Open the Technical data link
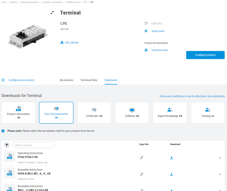Screen dimensions: 227x191 tap(159, 50)
